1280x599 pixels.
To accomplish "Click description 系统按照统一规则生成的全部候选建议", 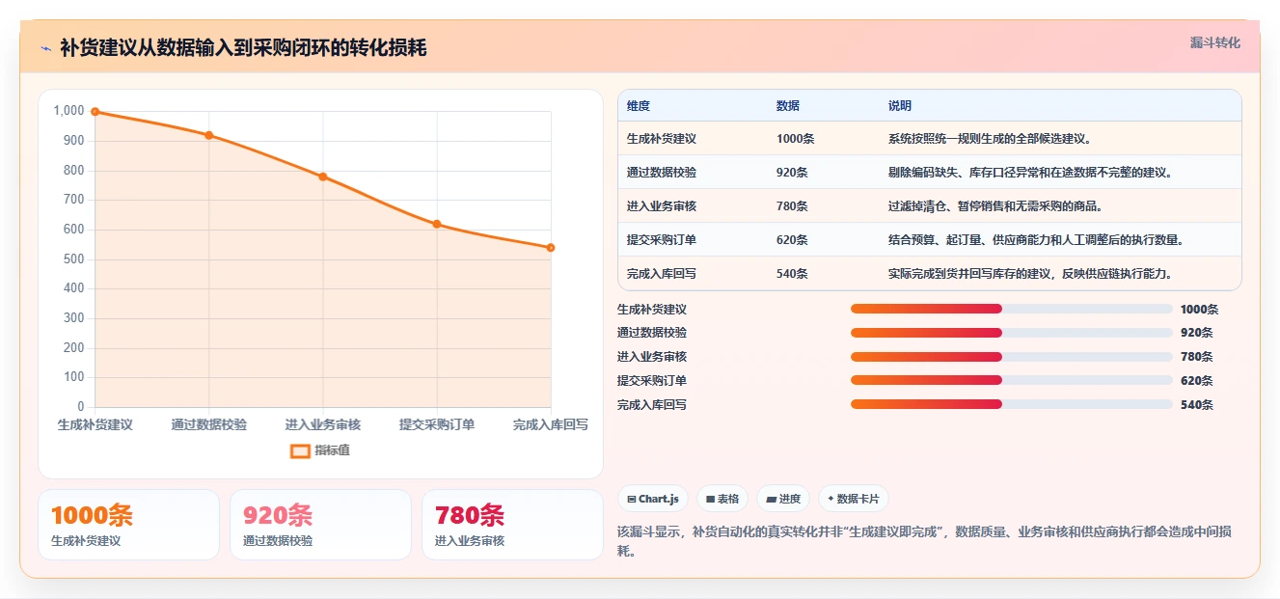I will [990, 139].
